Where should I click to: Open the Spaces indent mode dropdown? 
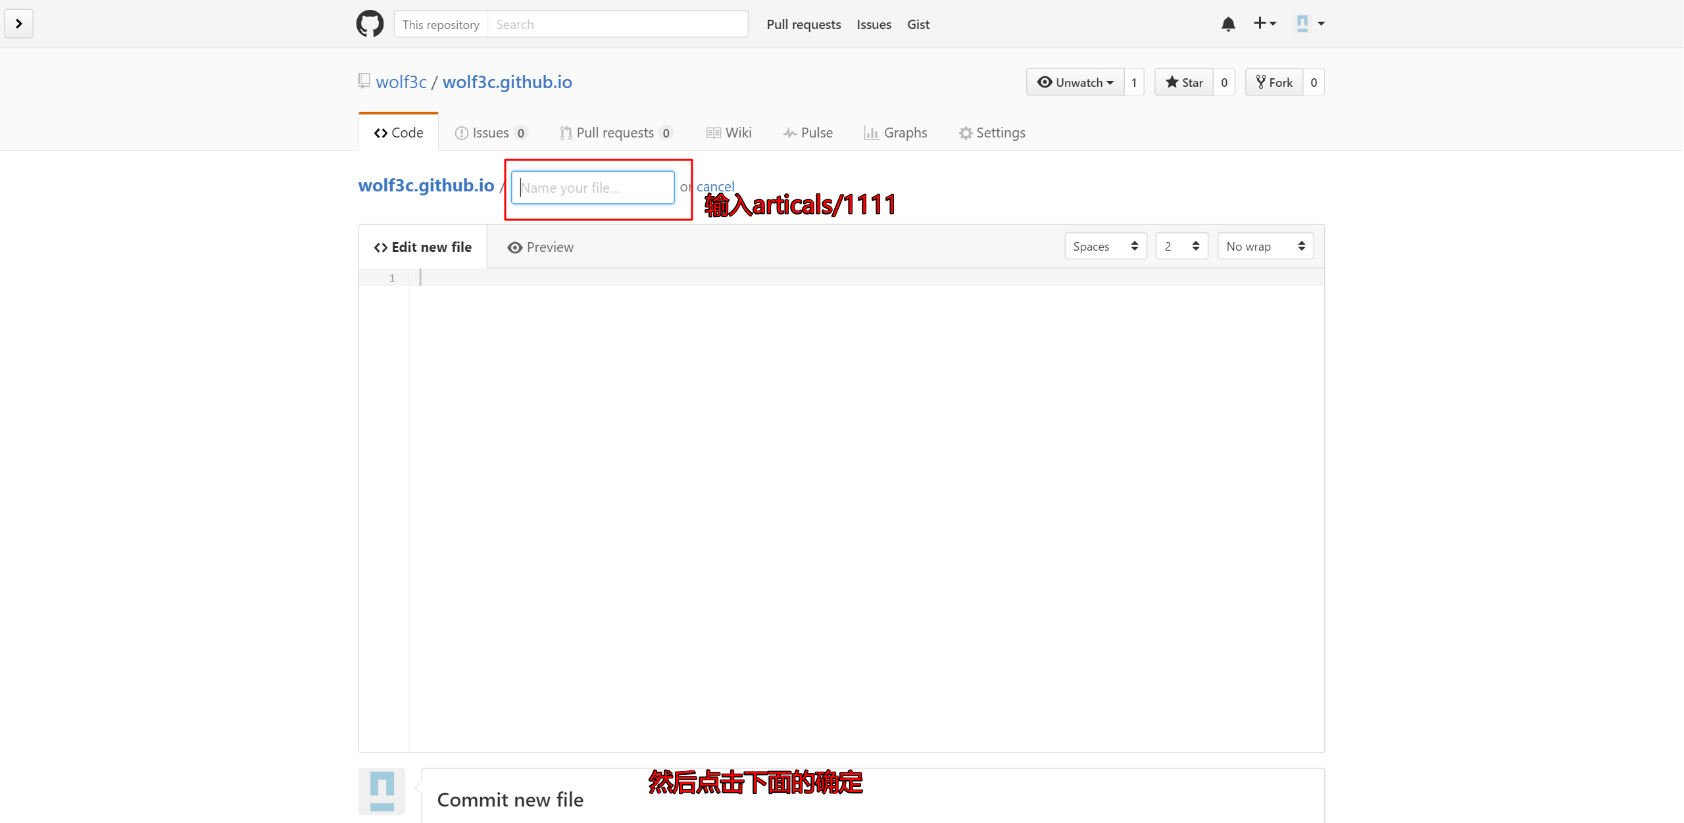[x=1106, y=246]
